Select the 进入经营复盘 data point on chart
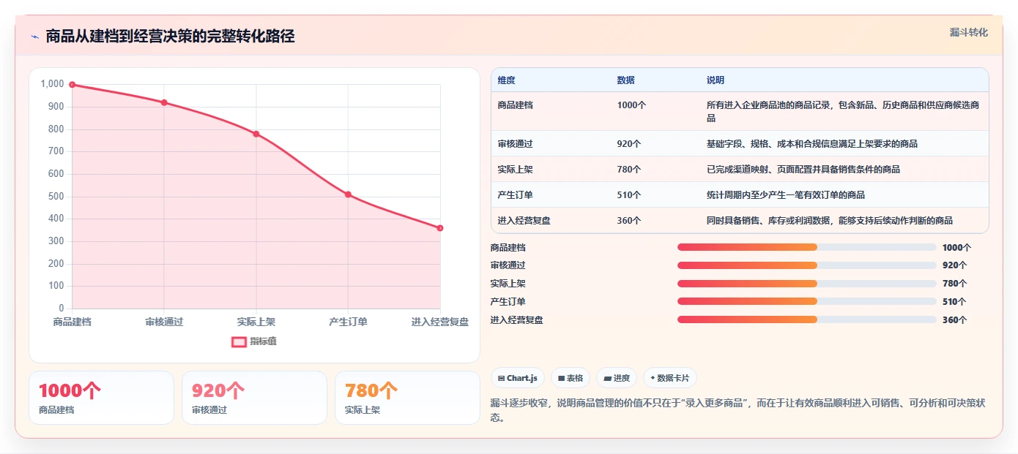 coord(440,228)
